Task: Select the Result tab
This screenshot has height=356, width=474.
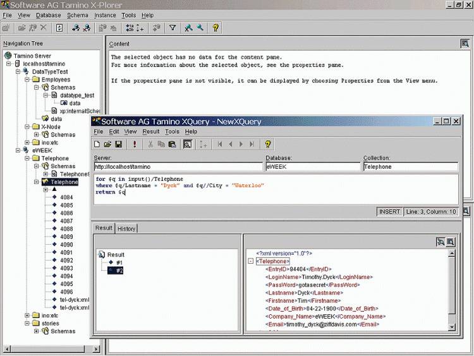Action: 104,228
